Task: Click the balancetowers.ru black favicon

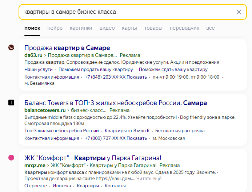Action: pyautogui.click(x=11, y=103)
